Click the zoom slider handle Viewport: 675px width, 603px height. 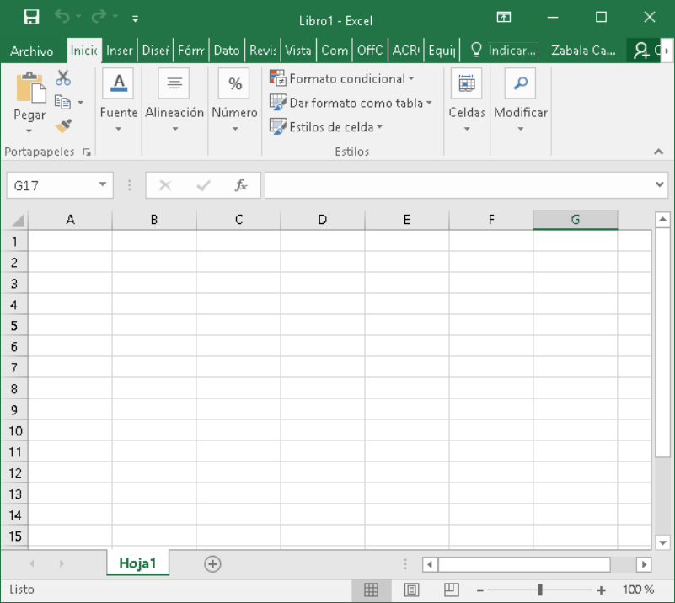point(540,590)
